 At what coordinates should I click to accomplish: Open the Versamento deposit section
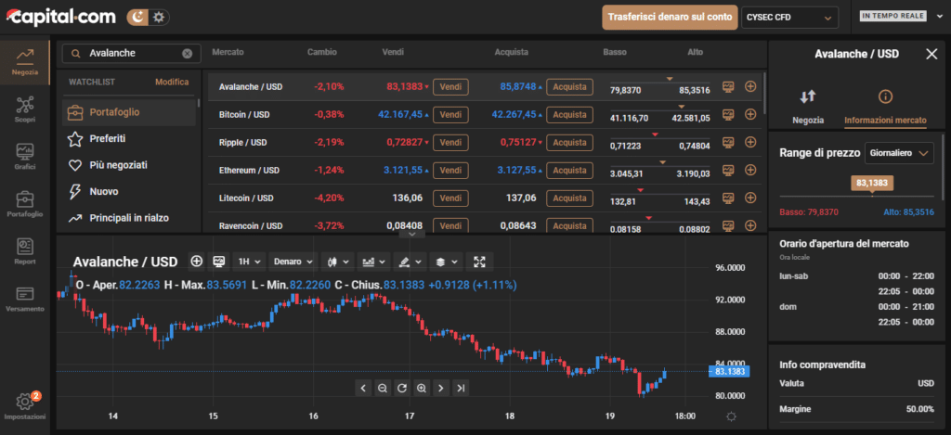tap(25, 299)
